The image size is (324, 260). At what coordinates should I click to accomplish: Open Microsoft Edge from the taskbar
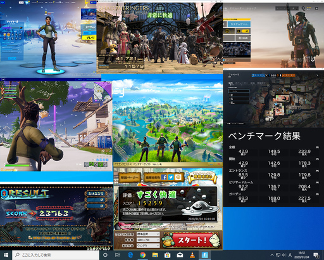point(130,255)
